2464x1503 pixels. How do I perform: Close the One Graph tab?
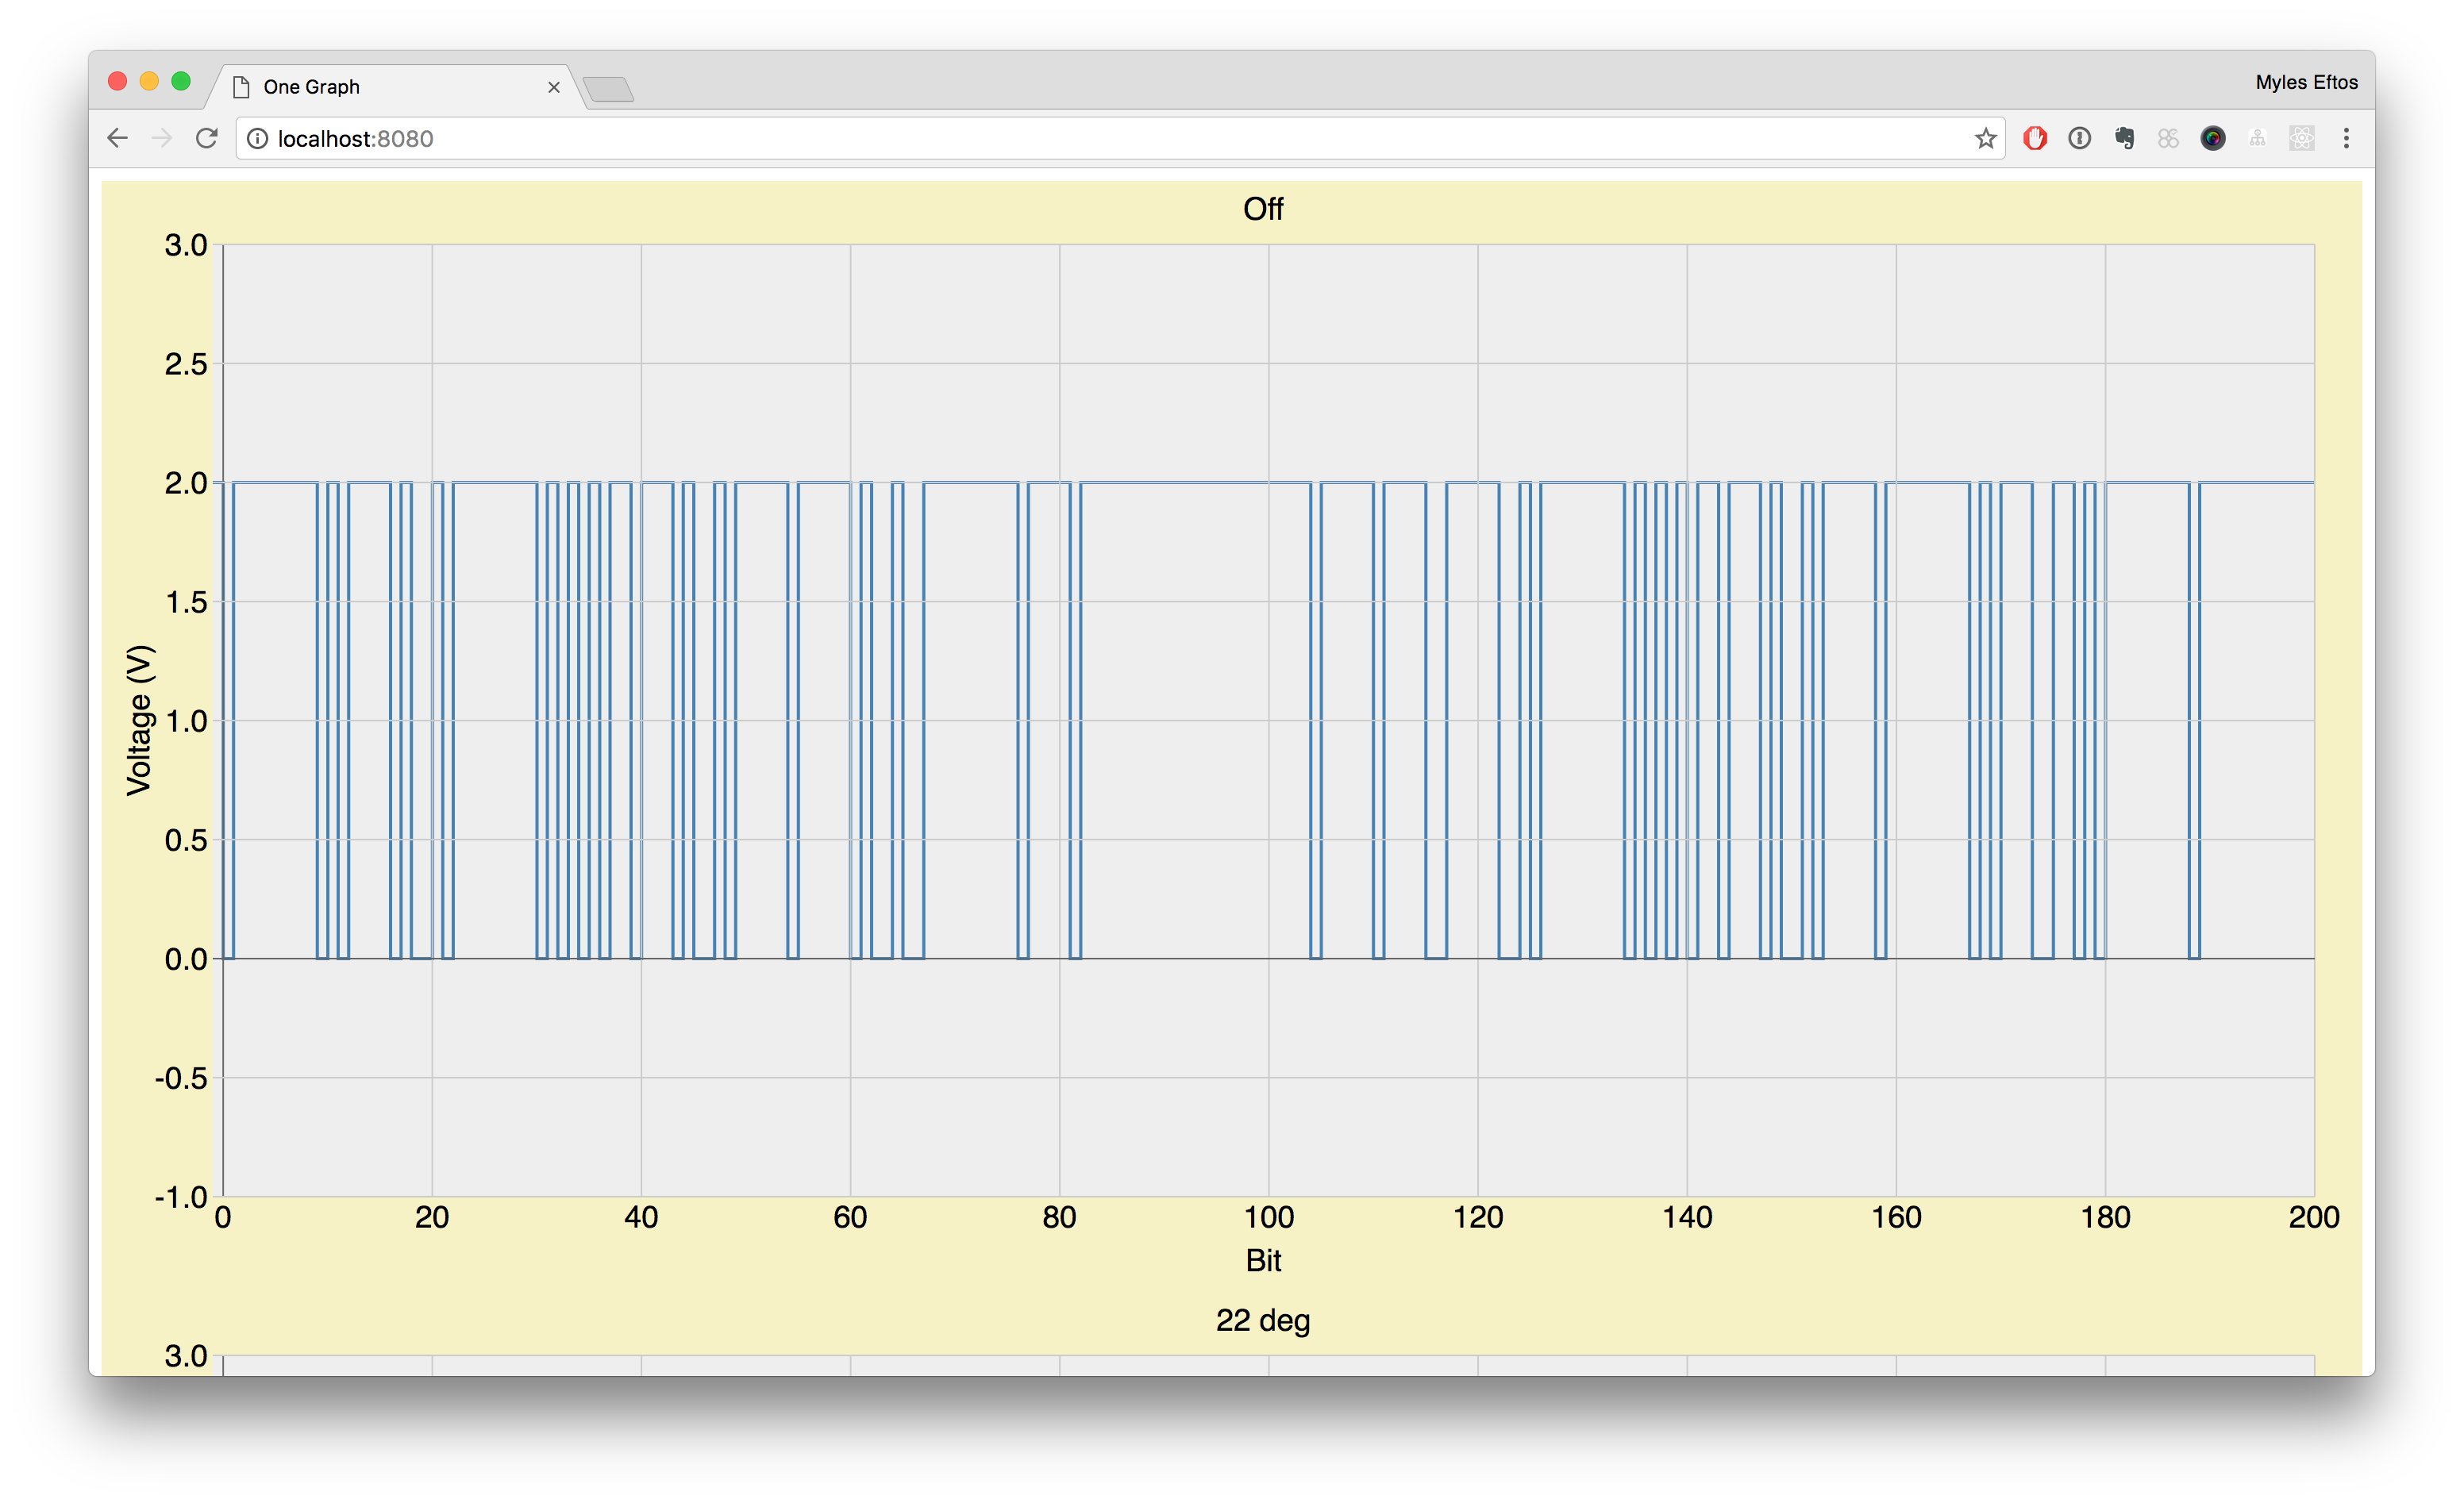pos(553,87)
